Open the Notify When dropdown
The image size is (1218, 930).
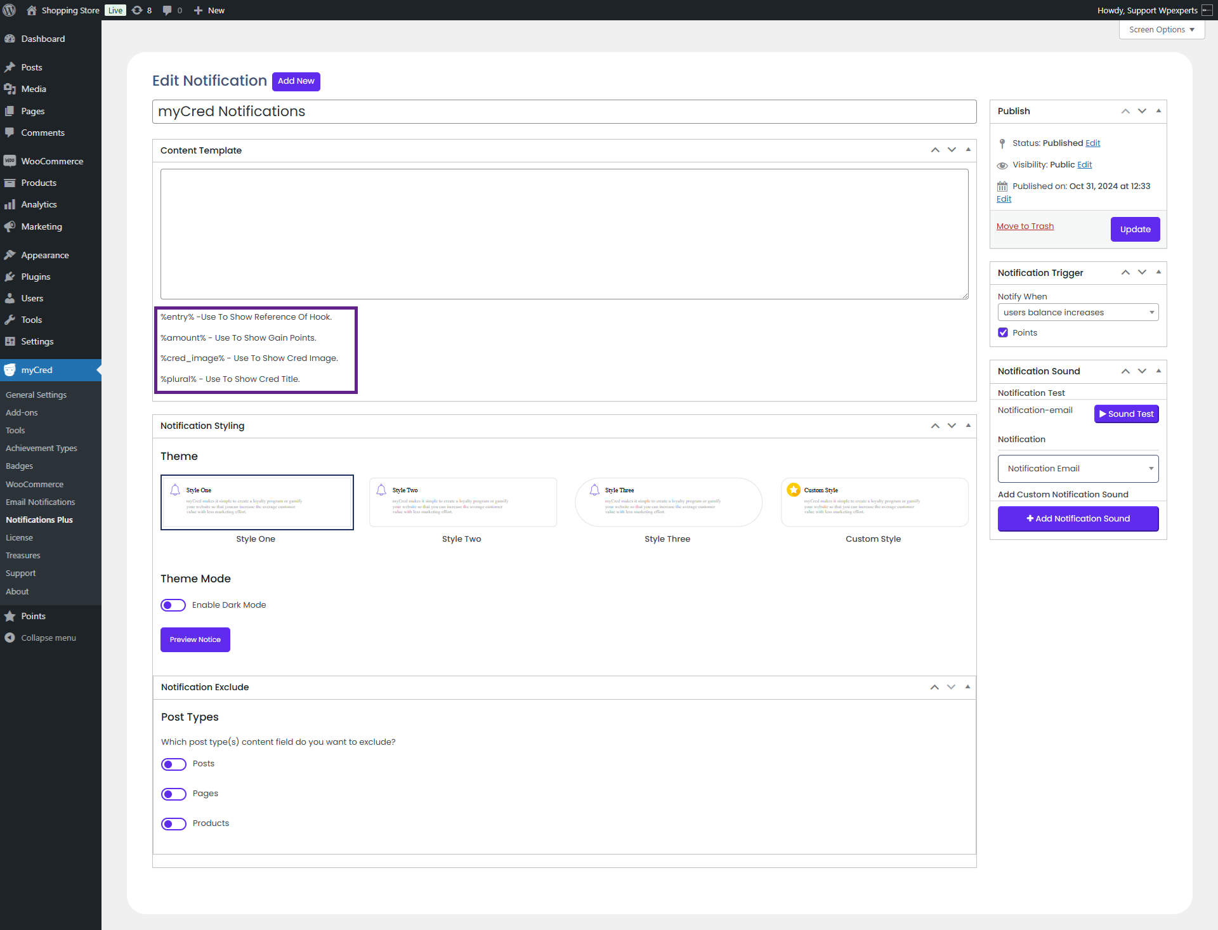tap(1077, 312)
